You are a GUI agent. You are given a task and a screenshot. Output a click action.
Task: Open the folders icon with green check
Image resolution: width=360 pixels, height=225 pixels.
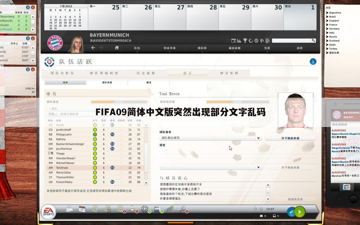tap(158, 209)
